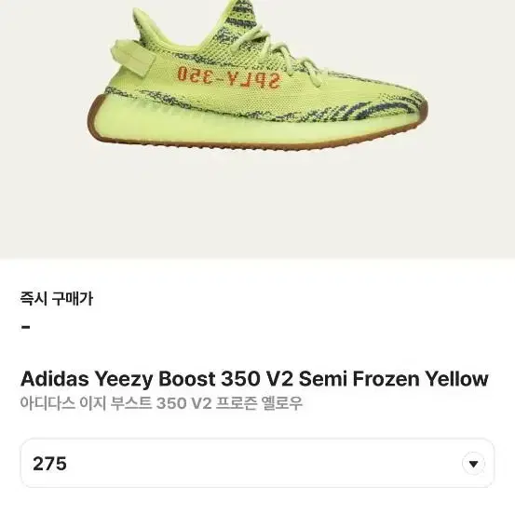Image resolution: width=515 pixels, height=515 pixels.
Task: Expand the shoe size selector box
Action: (x=257, y=463)
